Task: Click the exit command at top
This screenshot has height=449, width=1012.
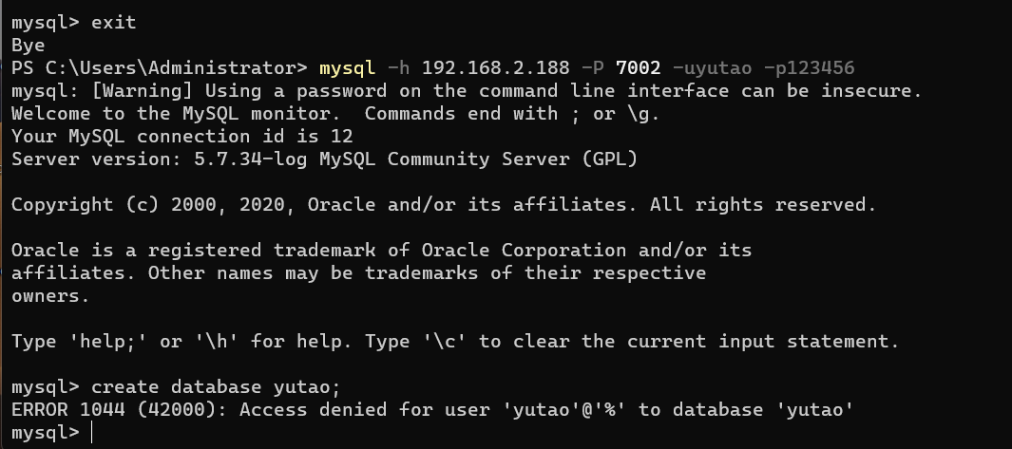Action: 114,23
